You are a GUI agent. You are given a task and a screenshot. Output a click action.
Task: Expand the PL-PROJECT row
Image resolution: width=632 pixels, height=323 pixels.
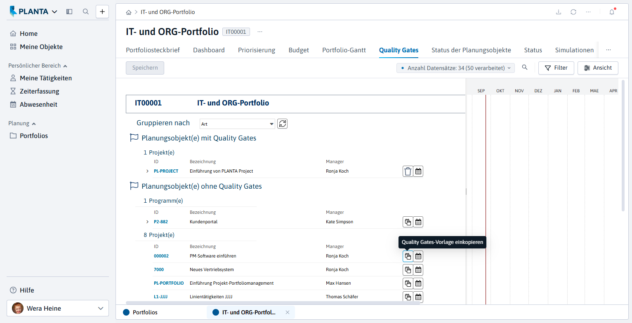pos(147,171)
